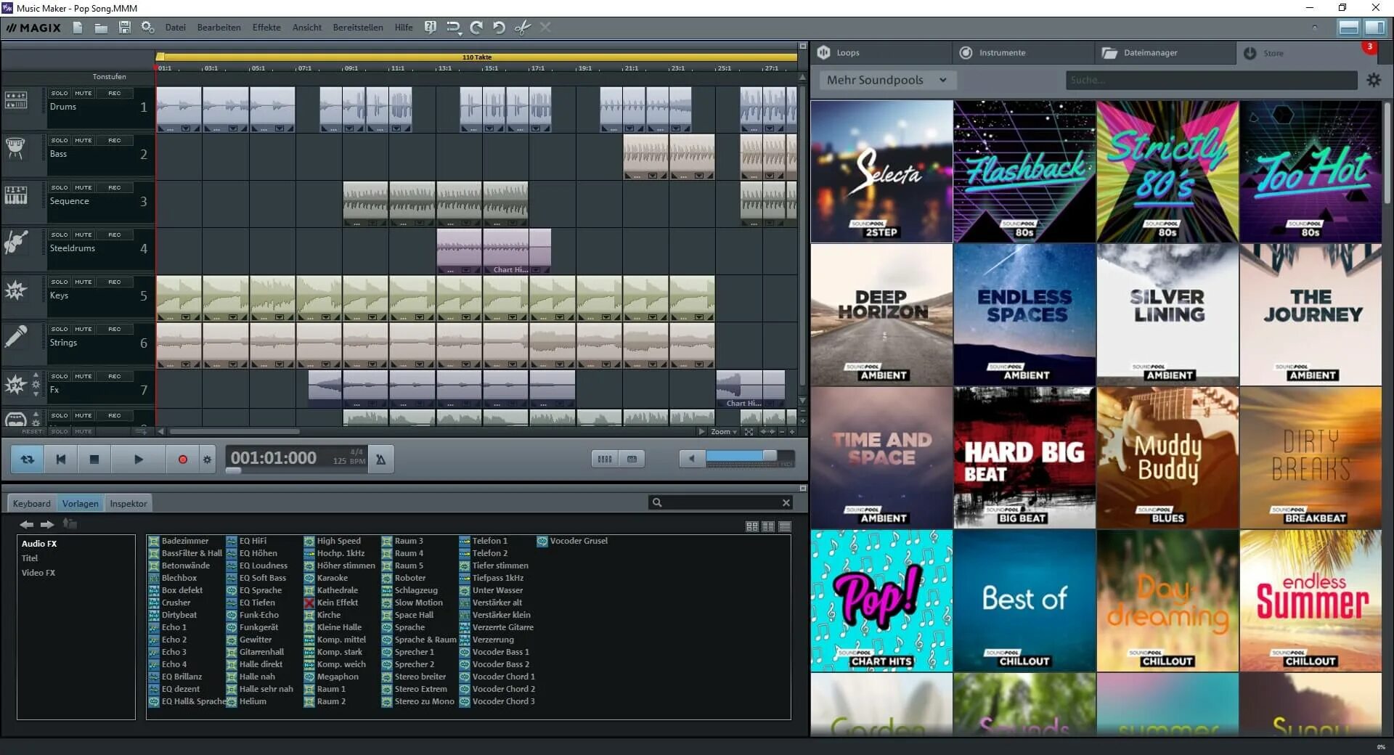Open the Mehr Soundpools dropdown
This screenshot has width=1394, height=755.
887,80
